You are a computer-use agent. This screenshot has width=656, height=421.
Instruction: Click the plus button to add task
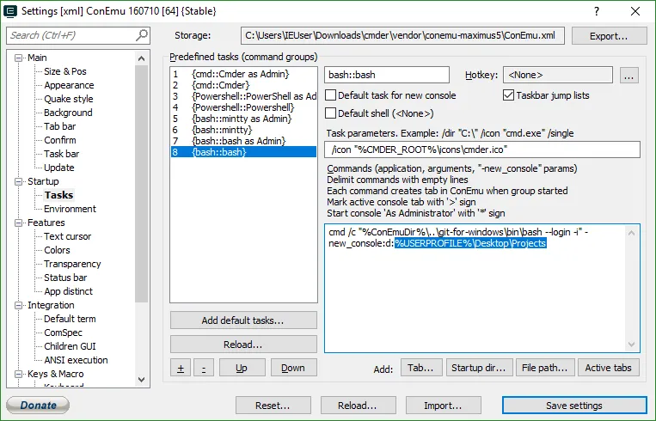[180, 368]
